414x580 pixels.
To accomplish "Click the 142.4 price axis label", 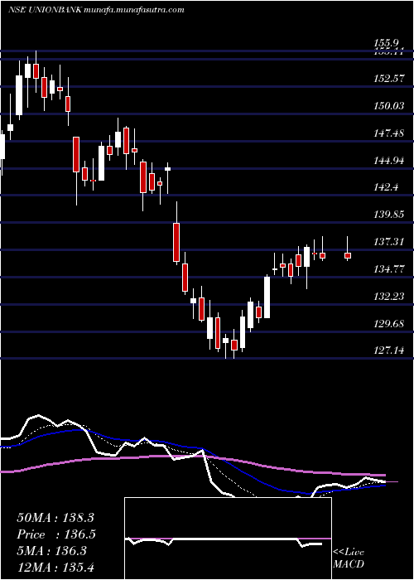I will [x=385, y=187].
